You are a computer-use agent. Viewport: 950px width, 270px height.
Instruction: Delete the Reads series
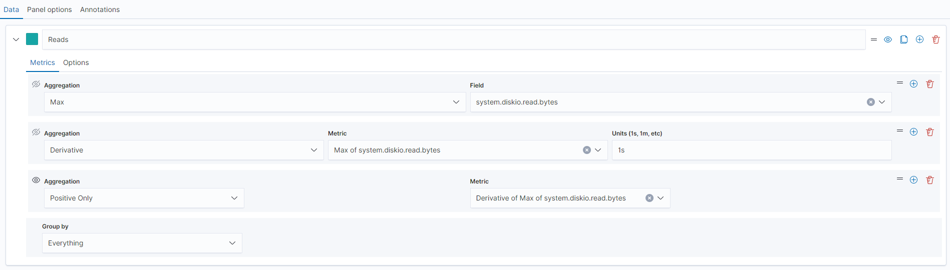936,39
